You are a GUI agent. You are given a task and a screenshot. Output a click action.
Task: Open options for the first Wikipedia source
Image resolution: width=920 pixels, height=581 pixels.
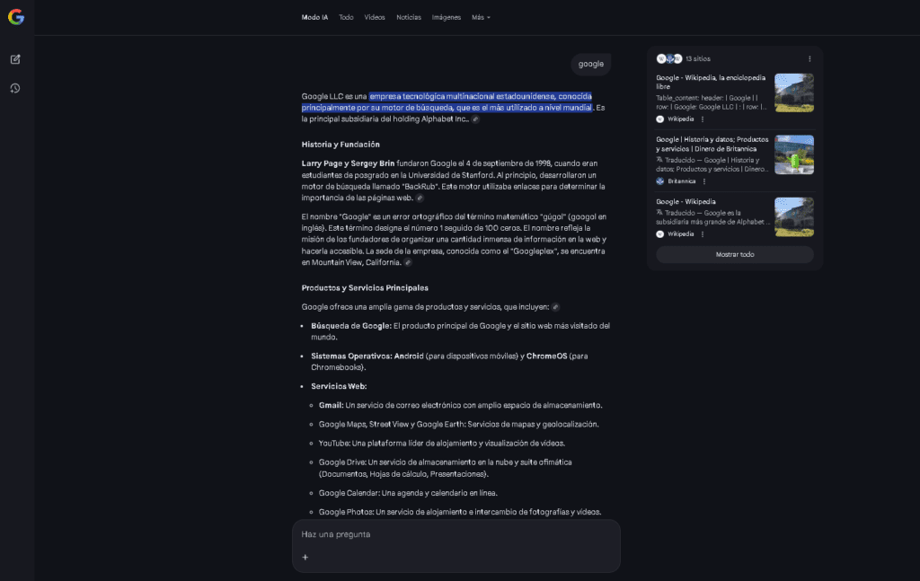point(703,119)
